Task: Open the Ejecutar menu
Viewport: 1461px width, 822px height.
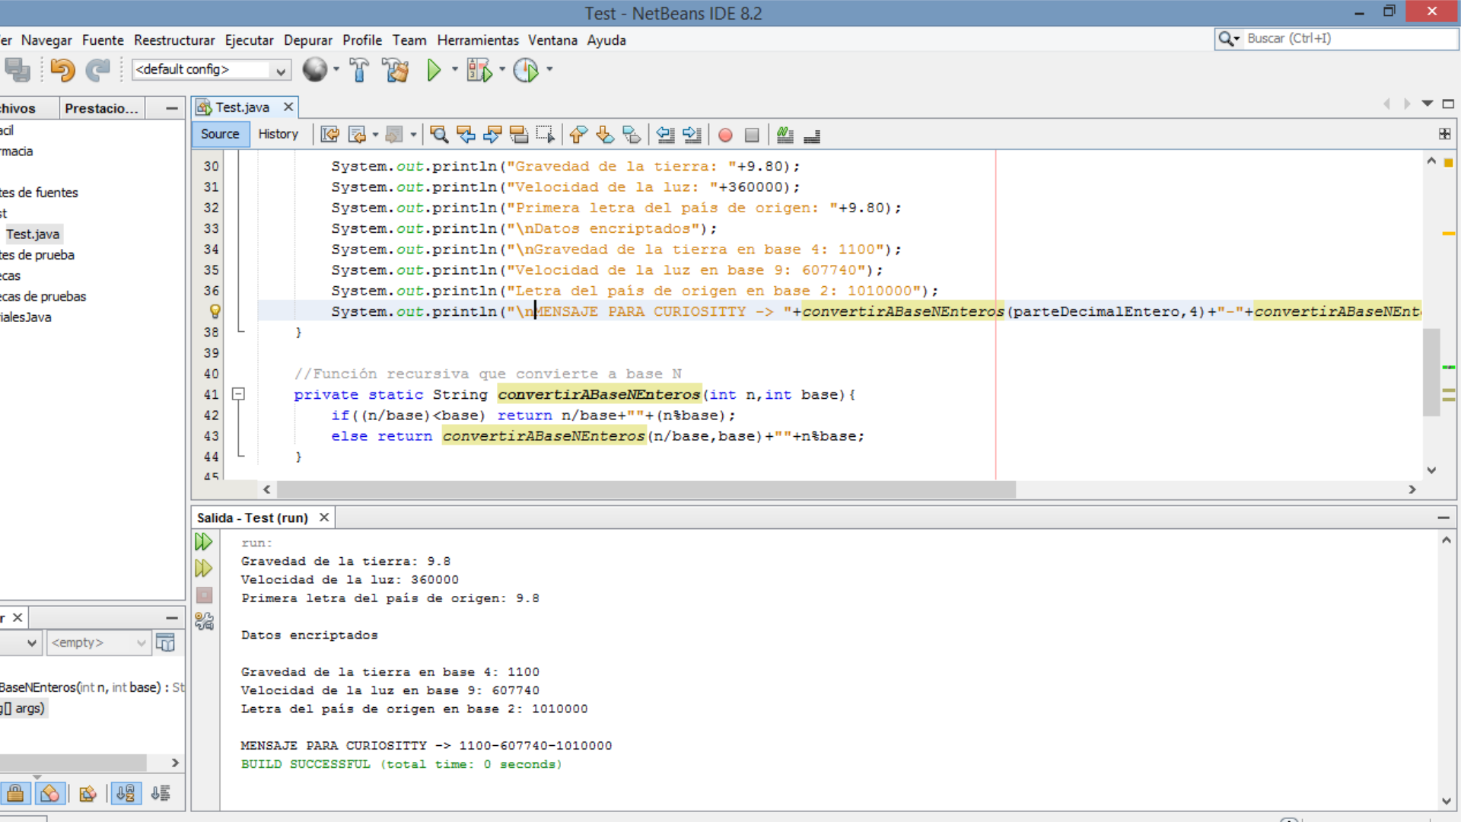Action: click(249, 40)
